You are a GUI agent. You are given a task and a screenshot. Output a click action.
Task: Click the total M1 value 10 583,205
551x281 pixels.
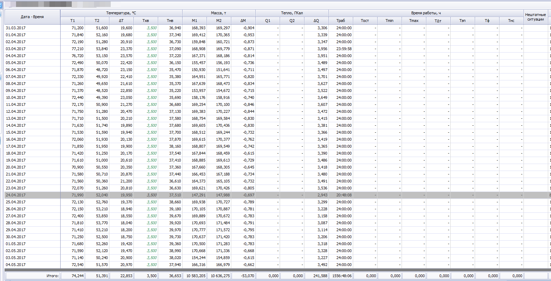196,276
